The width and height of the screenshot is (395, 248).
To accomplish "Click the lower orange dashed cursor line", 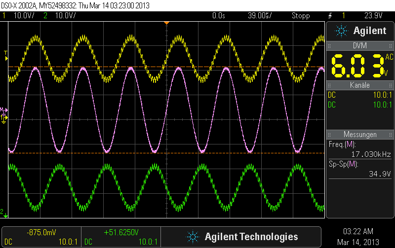I will (x=166, y=153).
